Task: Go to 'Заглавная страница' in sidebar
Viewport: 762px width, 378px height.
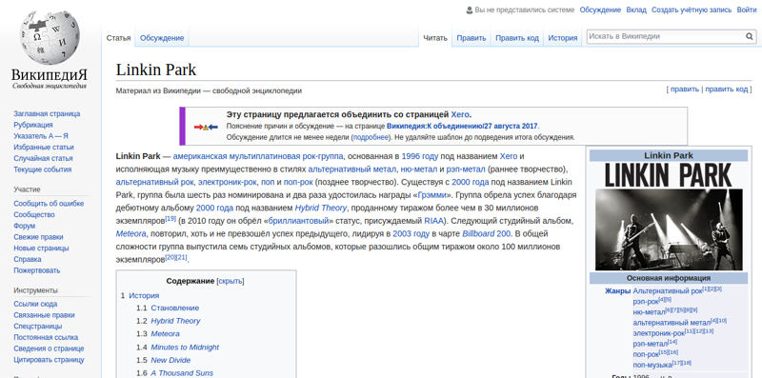Action: click(47, 113)
